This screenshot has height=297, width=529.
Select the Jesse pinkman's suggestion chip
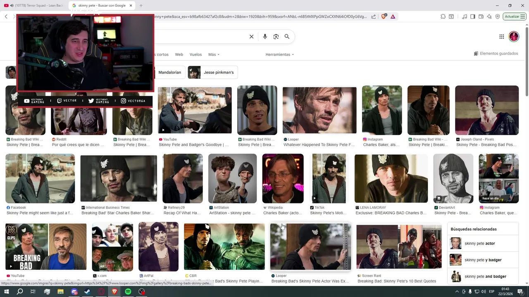click(x=213, y=72)
